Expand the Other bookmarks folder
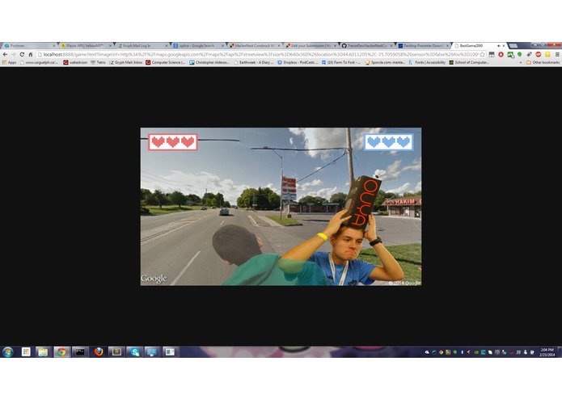The height and width of the screenshot is (399, 562). click(543, 62)
